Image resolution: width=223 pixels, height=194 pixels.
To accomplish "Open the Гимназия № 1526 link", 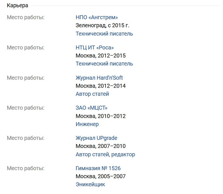I will point(98,168).
